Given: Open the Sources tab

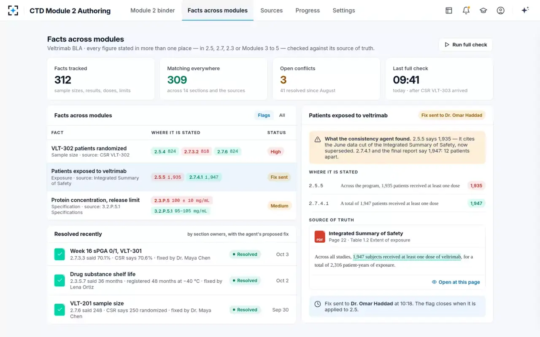Looking at the screenshot, I should [272, 11].
